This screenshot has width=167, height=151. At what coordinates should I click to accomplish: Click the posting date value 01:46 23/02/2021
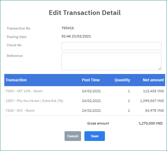[x=76, y=36]
